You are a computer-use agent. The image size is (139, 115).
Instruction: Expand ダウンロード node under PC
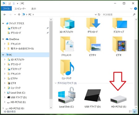(5, 64)
